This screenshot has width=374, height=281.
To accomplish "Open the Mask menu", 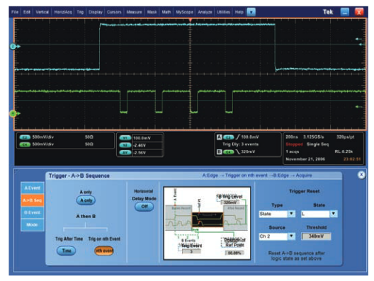I will [152, 12].
